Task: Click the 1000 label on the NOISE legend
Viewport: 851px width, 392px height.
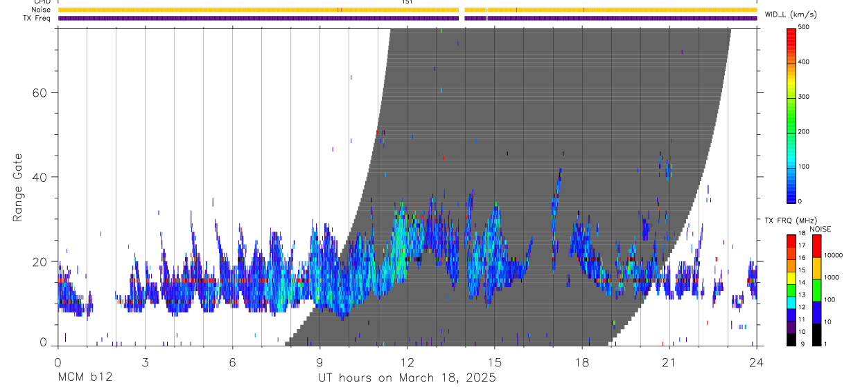Action: coord(832,278)
